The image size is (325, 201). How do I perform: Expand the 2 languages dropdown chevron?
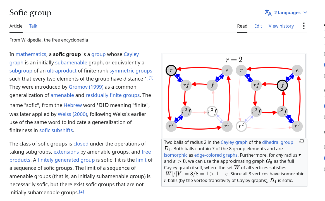pyautogui.click(x=305, y=13)
